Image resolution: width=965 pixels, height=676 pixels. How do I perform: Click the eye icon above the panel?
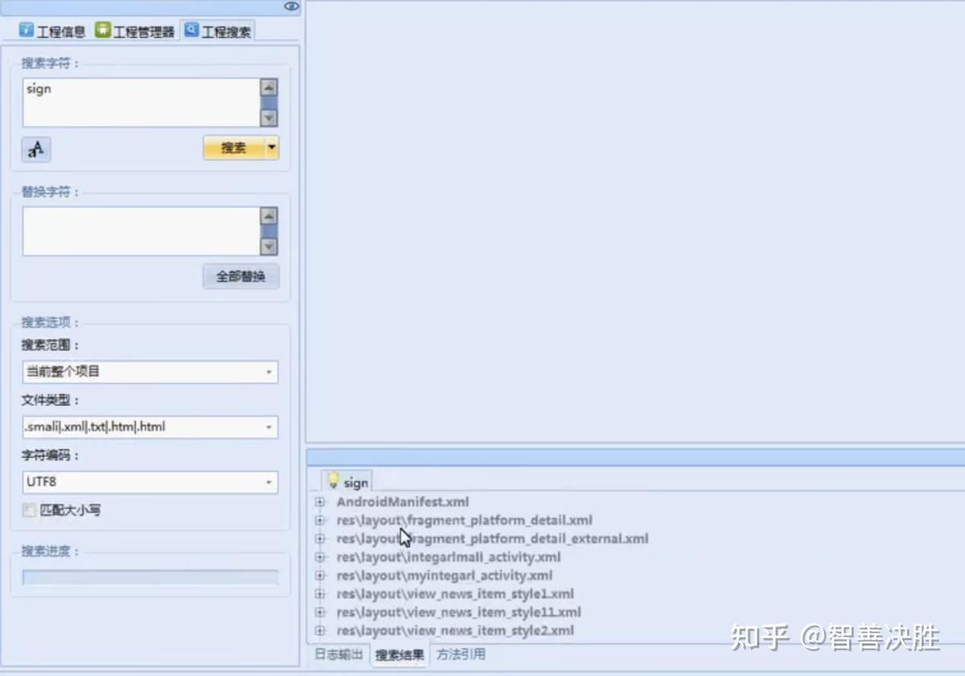tap(291, 6)
